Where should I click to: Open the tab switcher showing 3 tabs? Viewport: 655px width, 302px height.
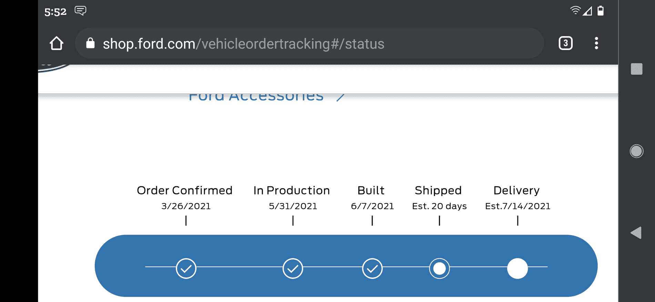[565, 43]
